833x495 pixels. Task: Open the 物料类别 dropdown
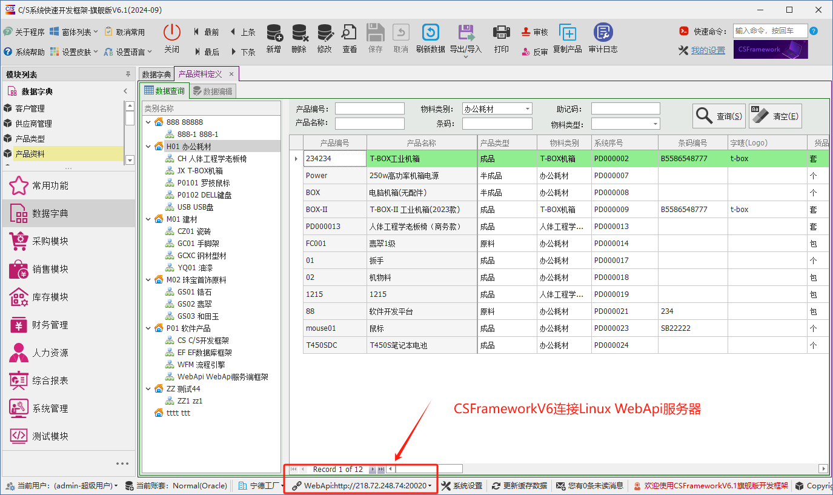[528, 109]
